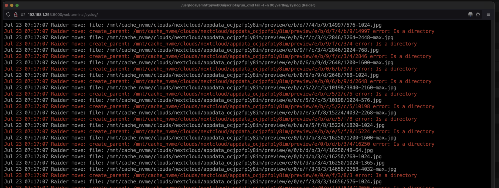
Task: Click the red error line ending 'e/b/9/f/c/3/4 error: Is a directory'
Action: (x=211, y=44)
